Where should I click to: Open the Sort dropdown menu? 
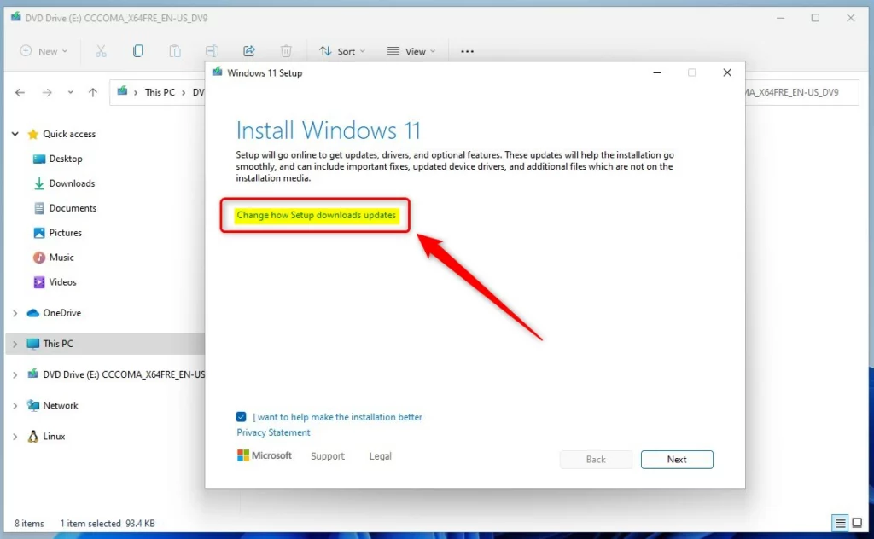342,51
